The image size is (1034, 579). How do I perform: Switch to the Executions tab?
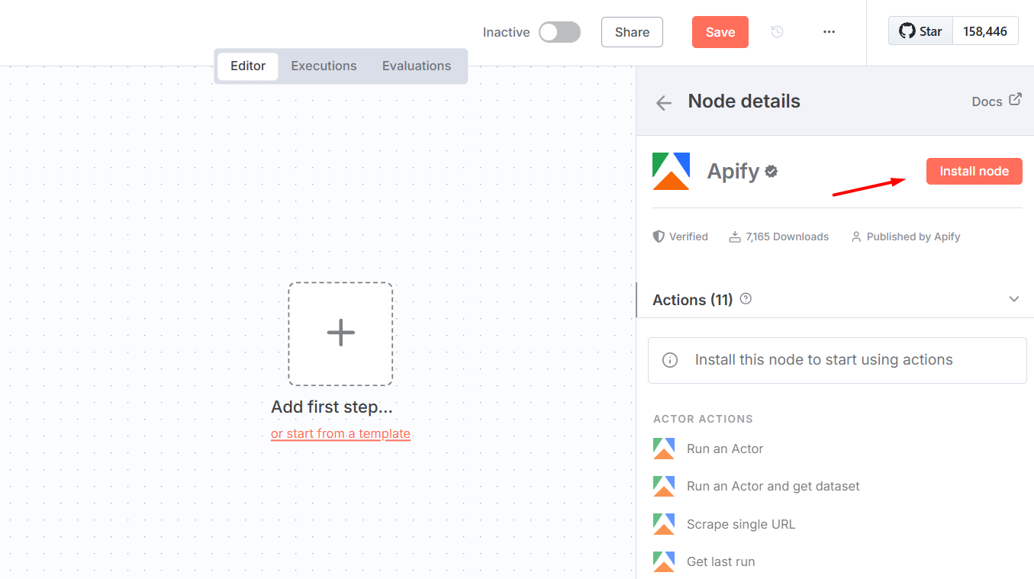pyautogui.click(x=324, y=66)
